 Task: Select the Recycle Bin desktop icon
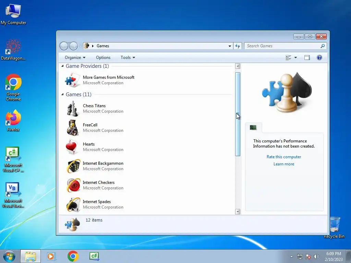point(334,227)
